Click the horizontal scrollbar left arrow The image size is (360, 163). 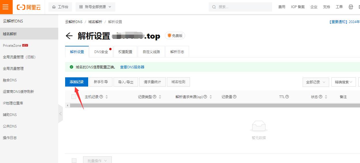coord(68,106)
